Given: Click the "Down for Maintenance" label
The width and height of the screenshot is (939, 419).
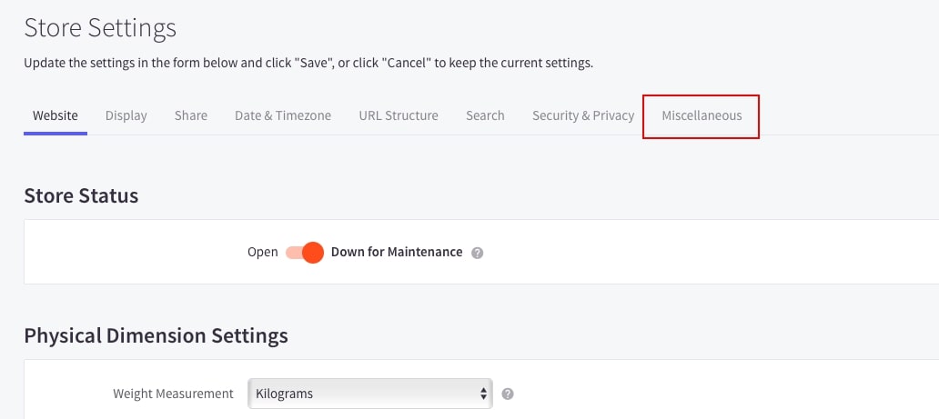Looking at the screenshot, I should (397, 253).
